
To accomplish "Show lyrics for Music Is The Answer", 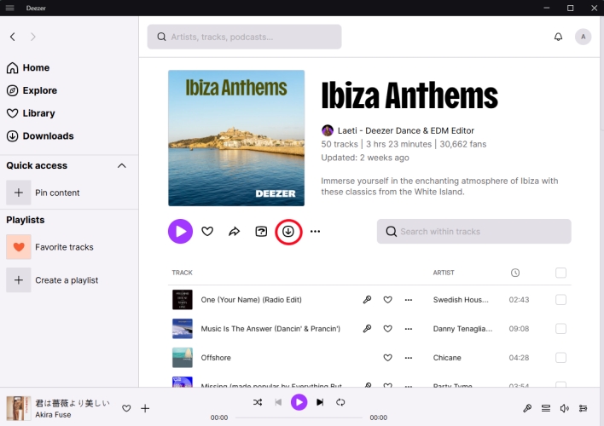I will (367, 329).
